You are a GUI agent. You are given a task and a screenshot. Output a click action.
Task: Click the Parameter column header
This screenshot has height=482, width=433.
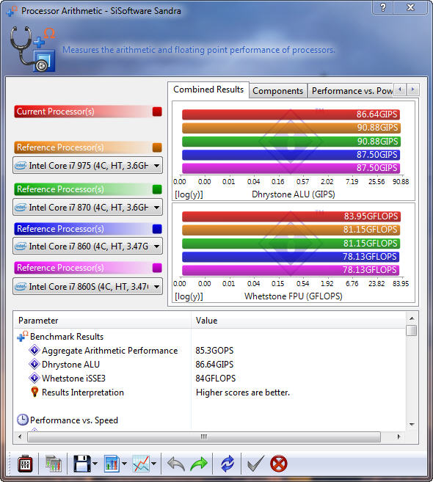coord(103,321)
